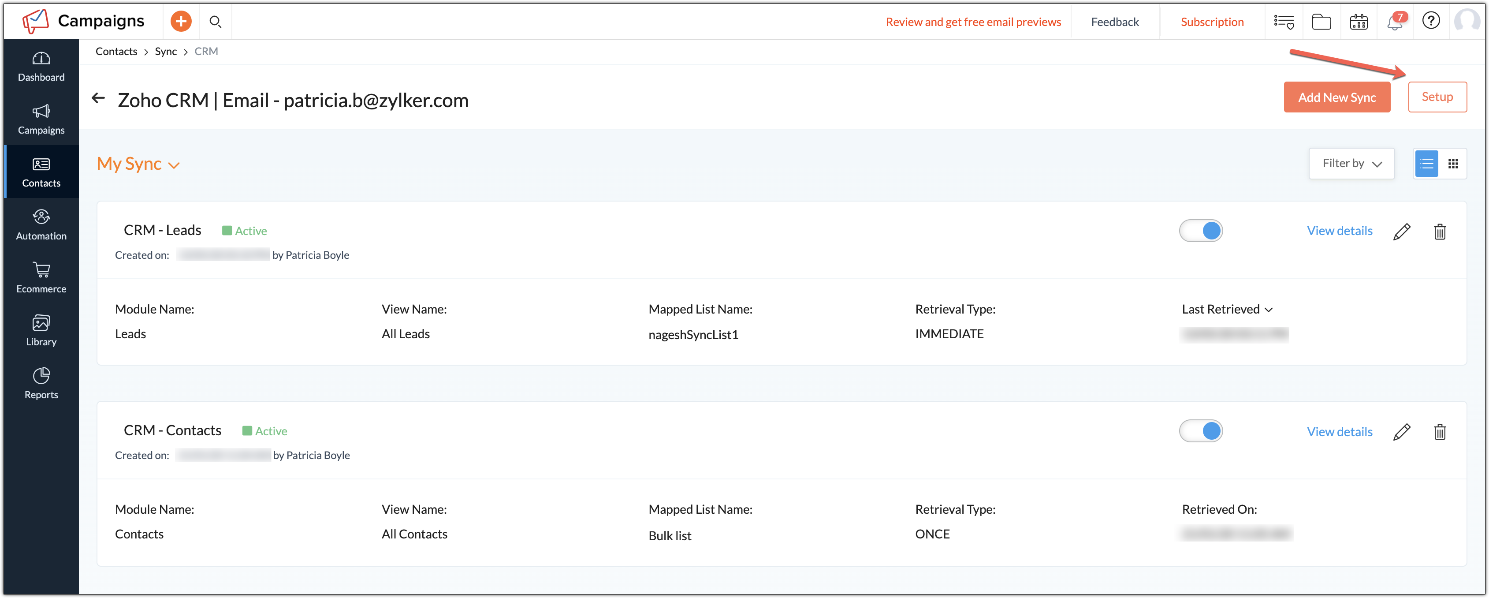
Task: Open the help question mark icon
Action: [x=1431, y=22]
